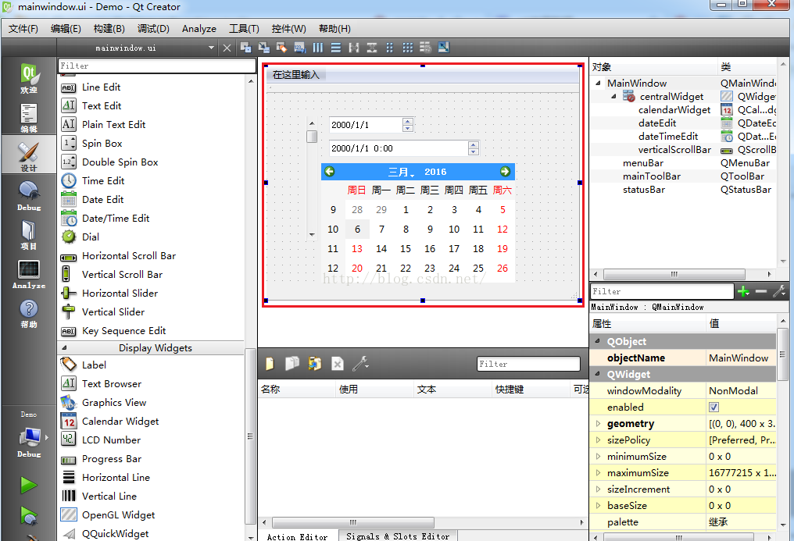This screenshot has width=794, height=541.
Task: Expand the sizePolicy property
Action: [598, 440]
